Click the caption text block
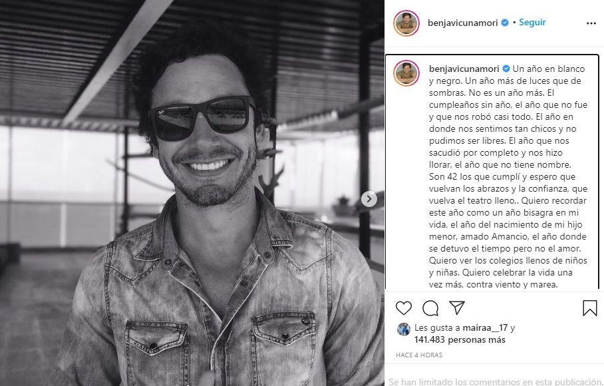The height and width of the screenshot is (386, 604). 508,176
